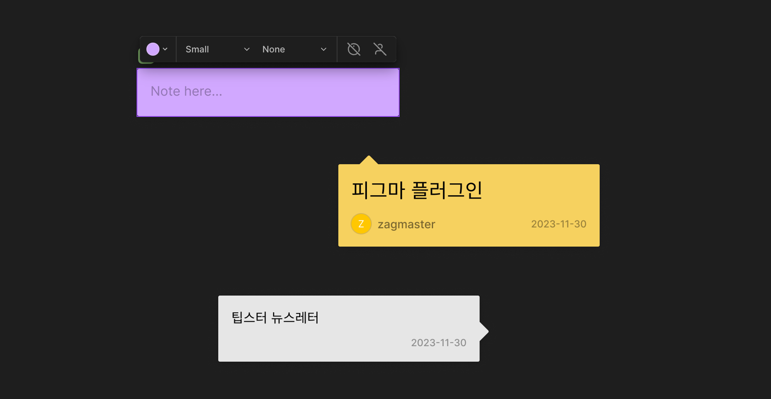Image resolution: width=771 pixels, height=399 pixels.
Task: Click the yellow note's top pointer arrow
Action: (x=369, y=160)
